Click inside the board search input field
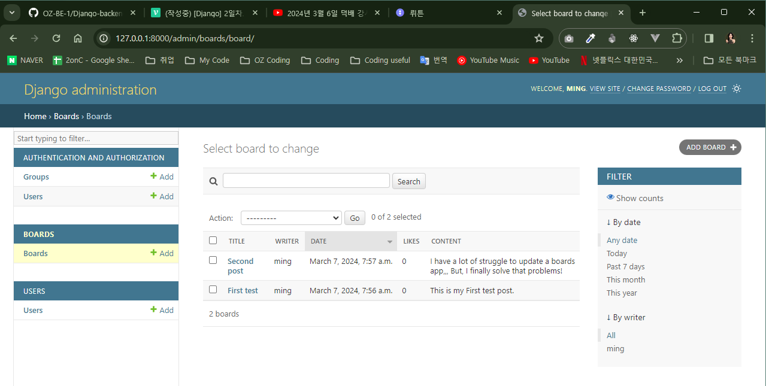Screen dimensions: 766x386 coord(306,180)
